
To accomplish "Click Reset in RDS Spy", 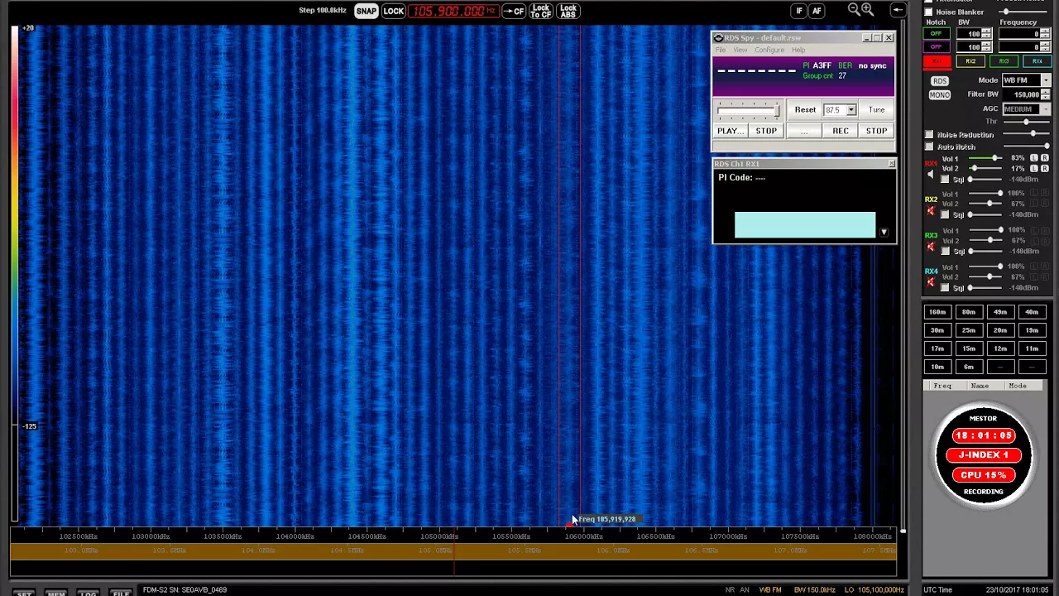I will pos(805,109).
